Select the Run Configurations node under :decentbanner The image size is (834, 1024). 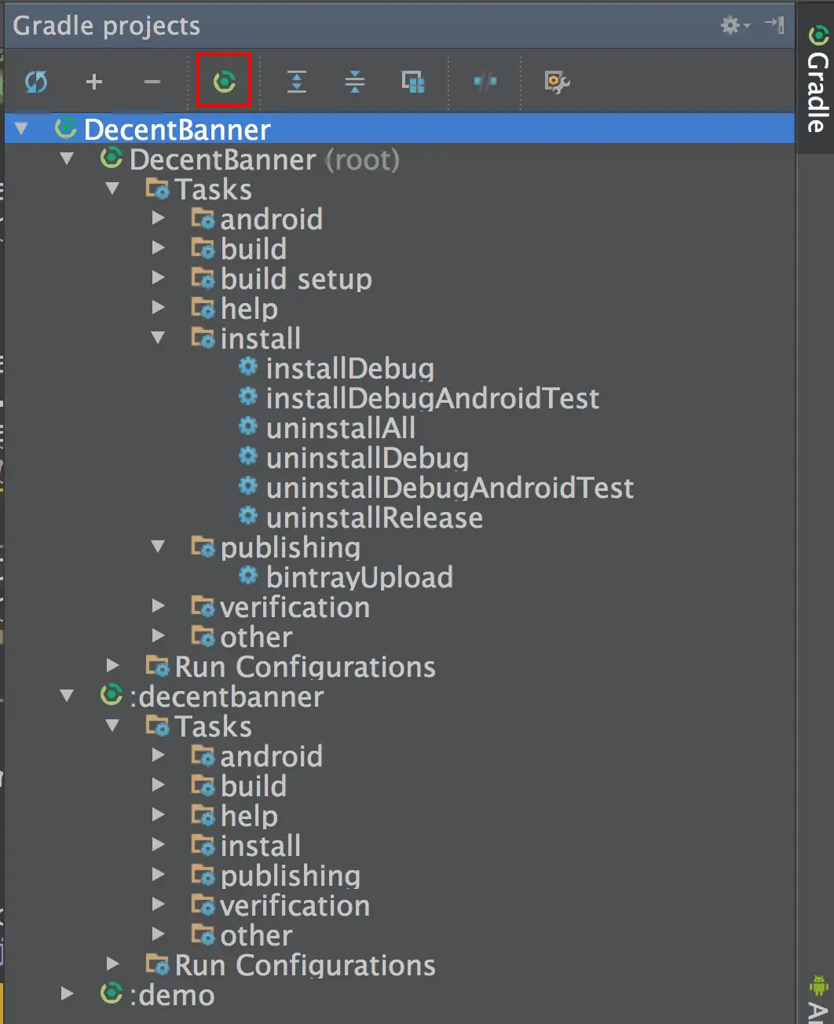point(305,964)
